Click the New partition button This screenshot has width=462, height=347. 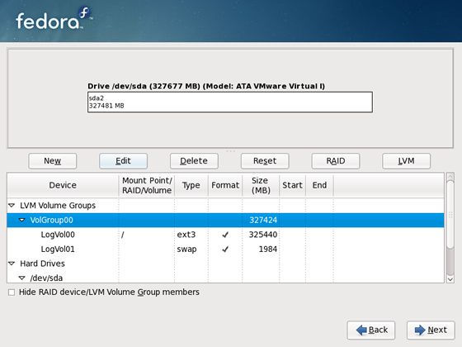53,161
